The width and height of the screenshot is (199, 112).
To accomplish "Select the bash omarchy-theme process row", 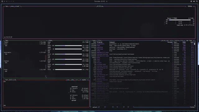I will [x=142, y=58].
